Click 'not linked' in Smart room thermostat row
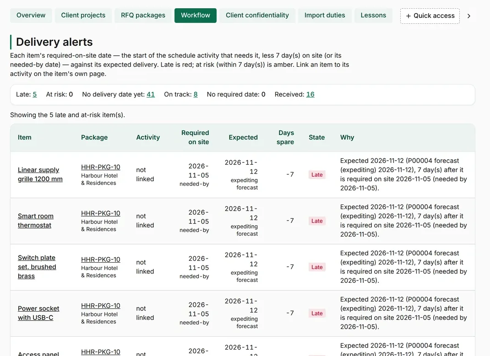This screenshot has width=490, height=356. tap(145, 221)
